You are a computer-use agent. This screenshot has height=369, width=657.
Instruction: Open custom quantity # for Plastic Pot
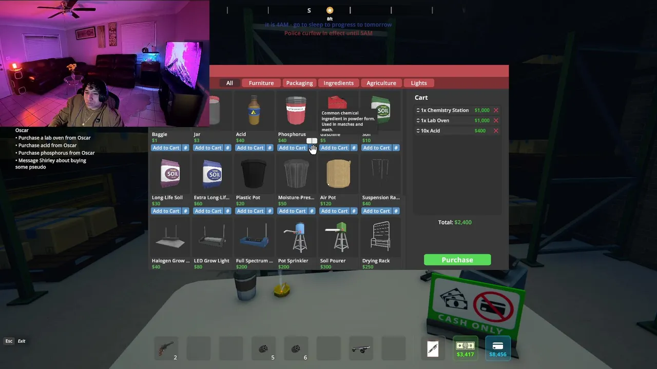pos(269,211)
